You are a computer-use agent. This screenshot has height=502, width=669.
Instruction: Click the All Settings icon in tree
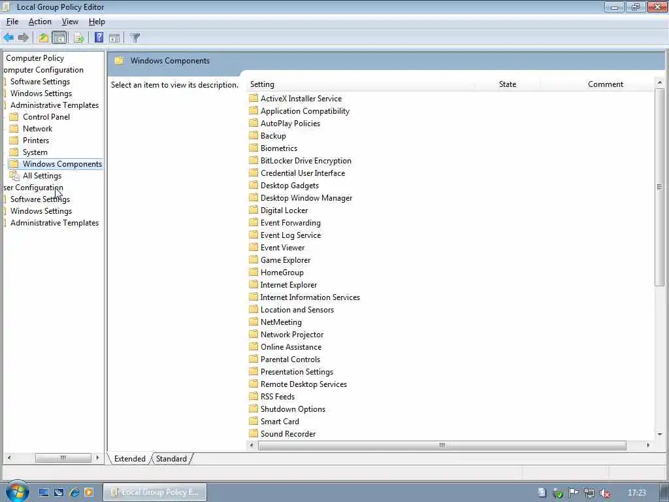[x=14, y=175]
